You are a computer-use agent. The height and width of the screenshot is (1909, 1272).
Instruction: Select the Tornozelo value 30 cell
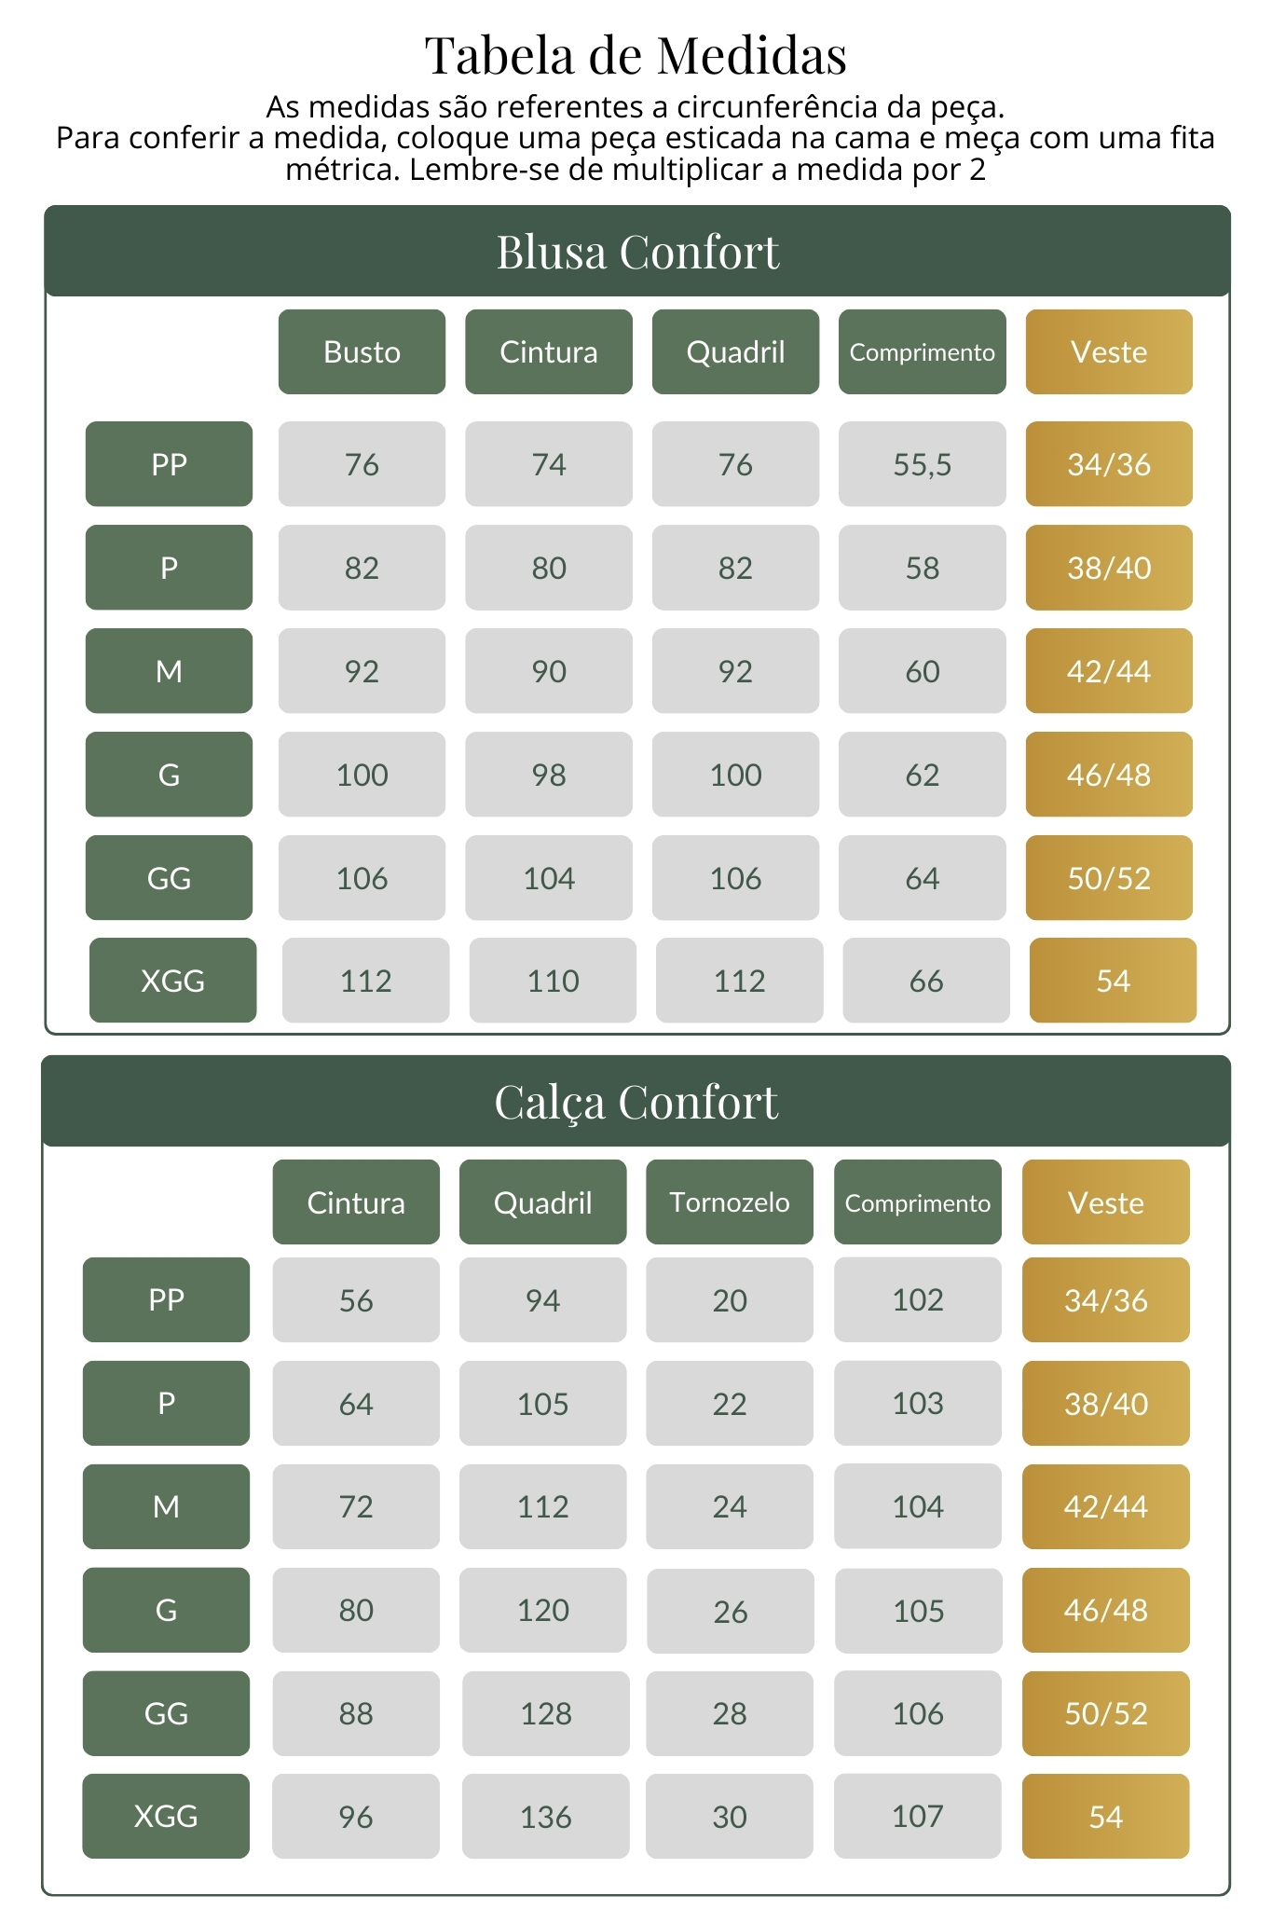(730, 1816)
